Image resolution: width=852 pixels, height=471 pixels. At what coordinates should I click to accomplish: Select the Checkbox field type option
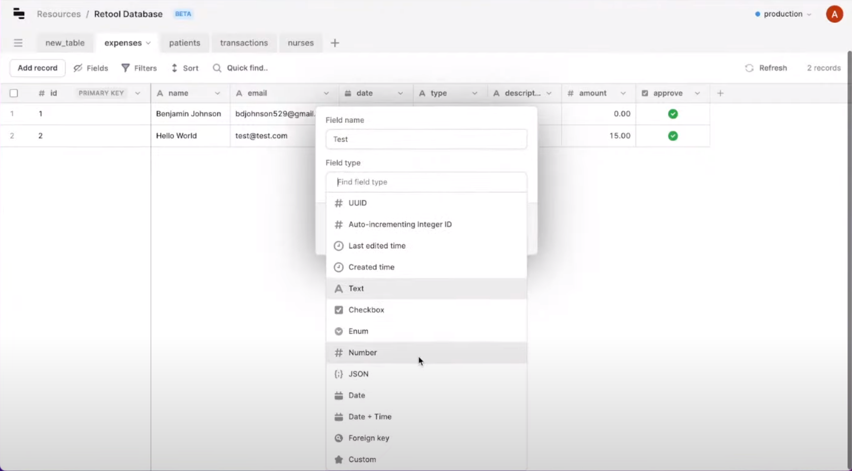coord(366,310)
